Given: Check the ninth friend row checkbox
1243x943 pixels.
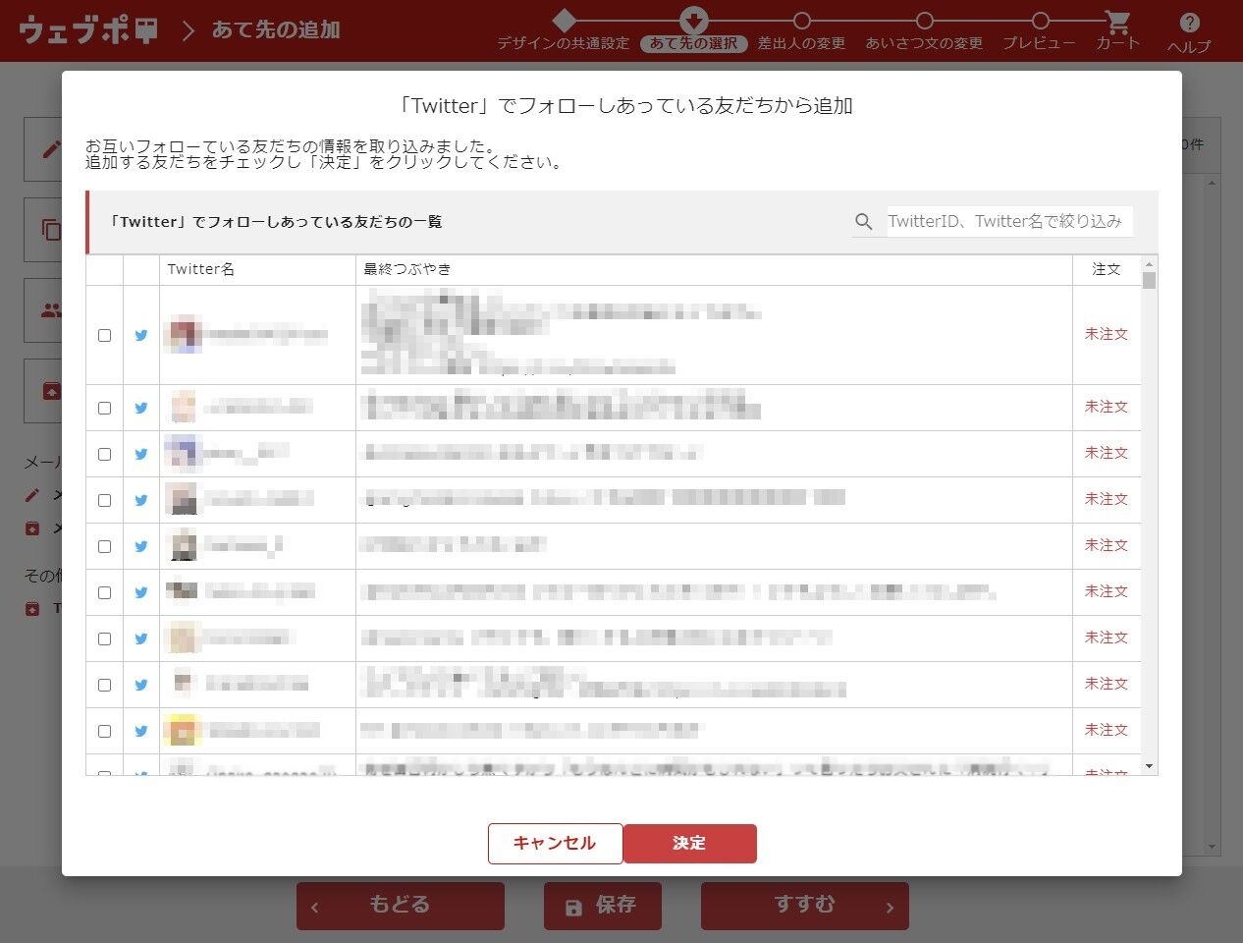Looking at the screenshot, I should pos(104,731).
